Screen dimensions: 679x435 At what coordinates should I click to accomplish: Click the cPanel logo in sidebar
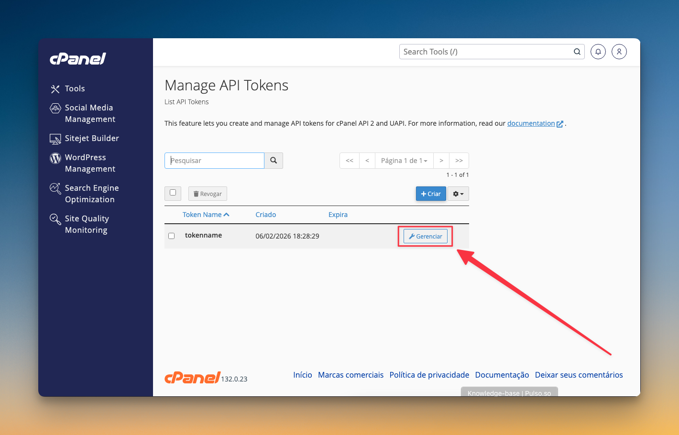pos(78,59)
